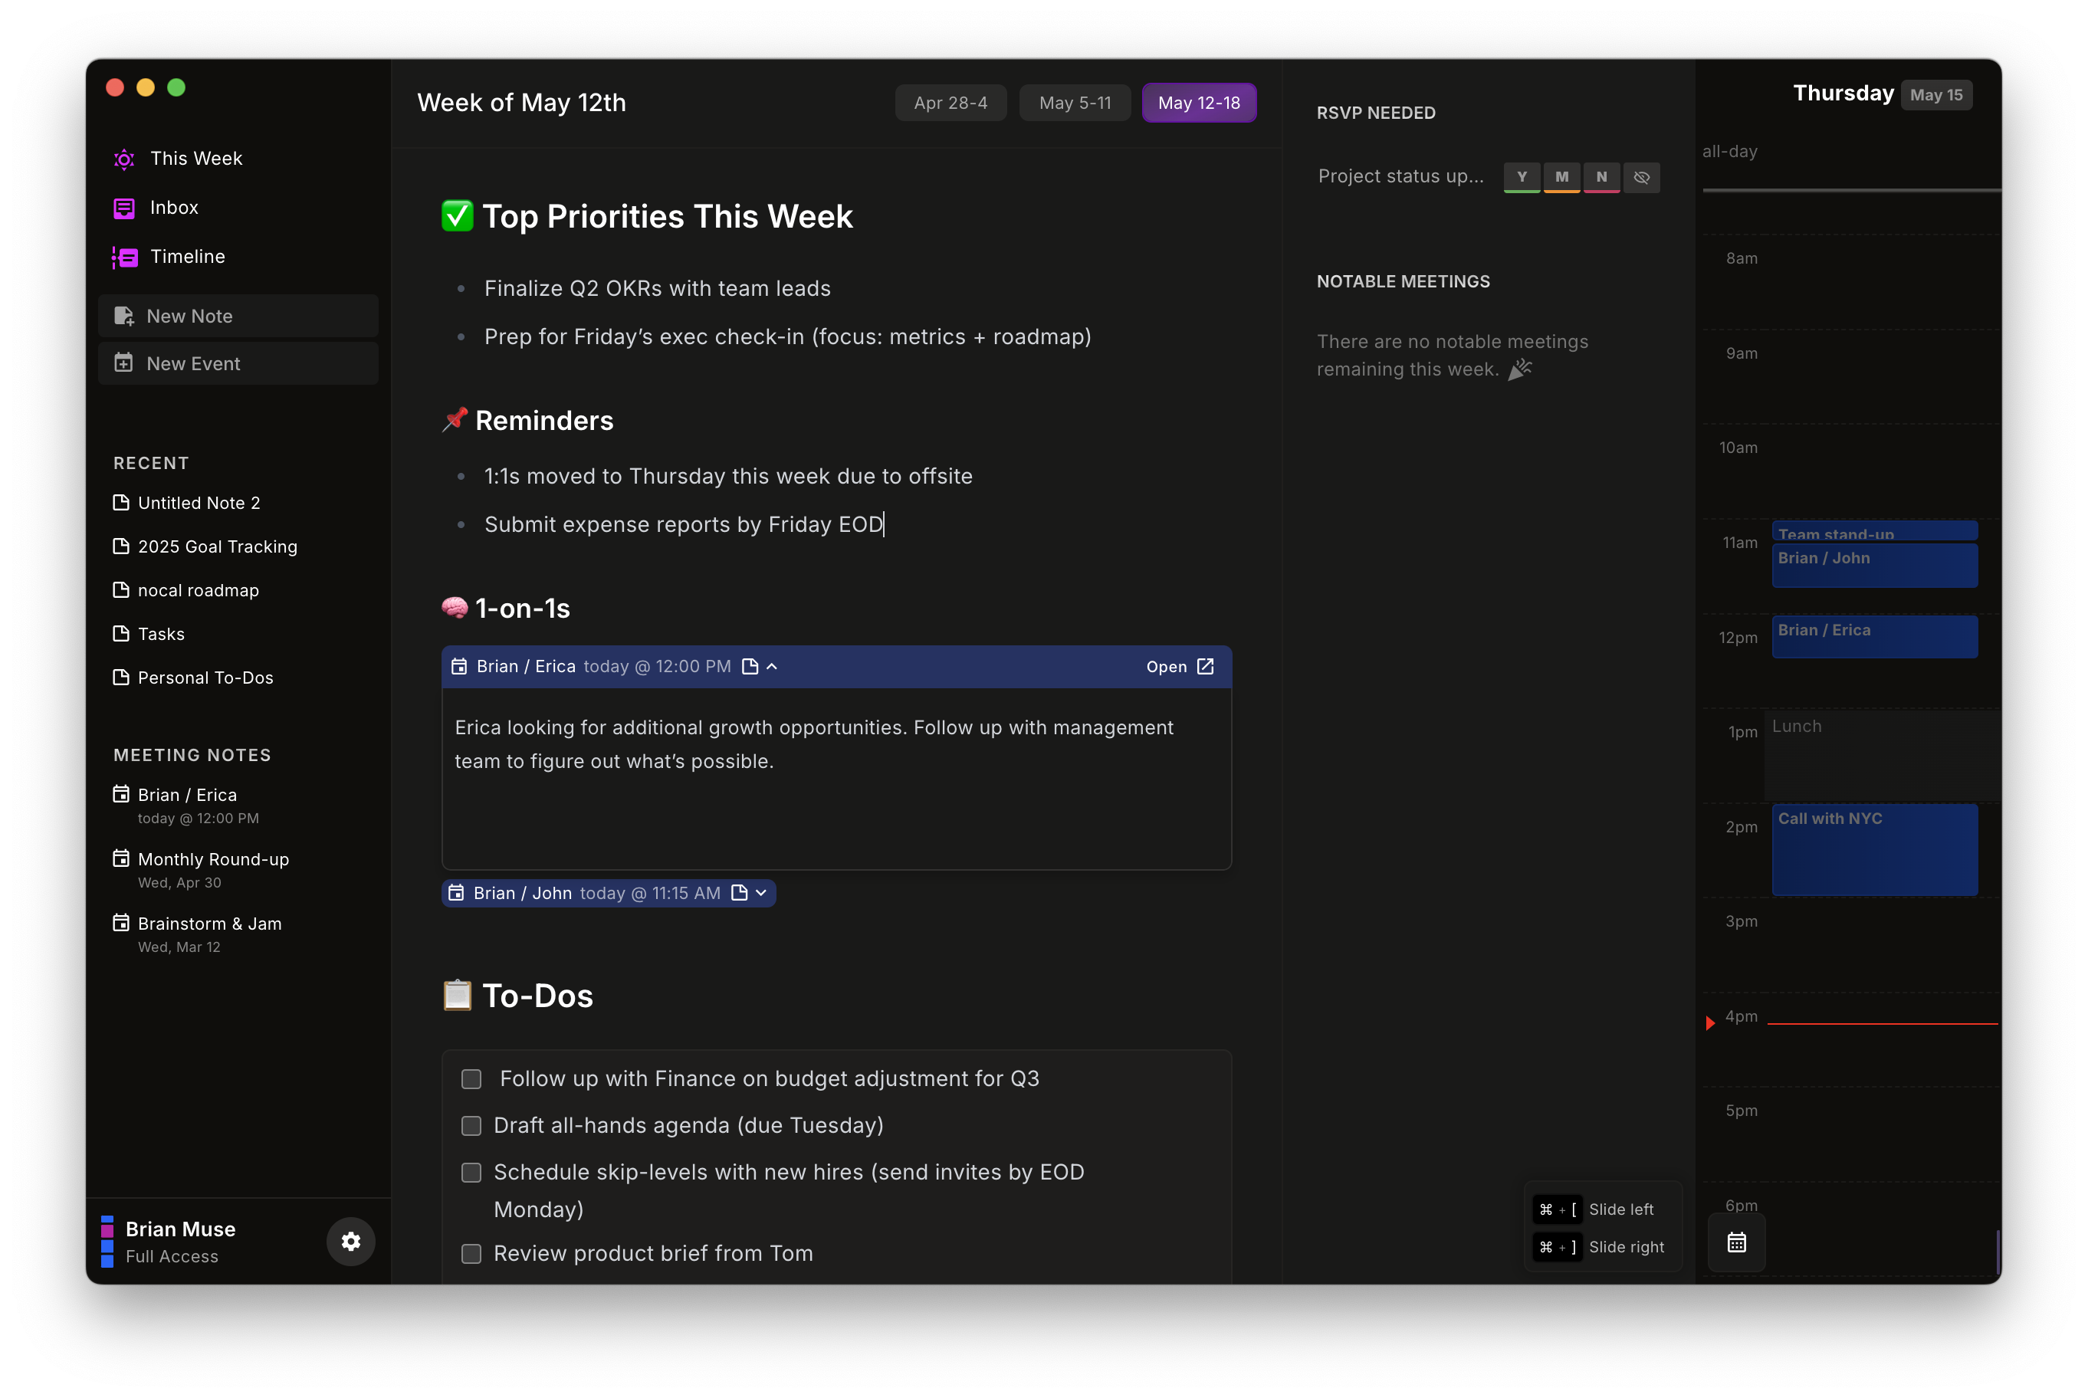Hide the Project status update RSVP

click(1641, 177)
